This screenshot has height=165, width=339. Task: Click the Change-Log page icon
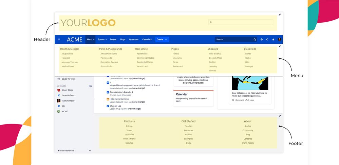pos(108,106)
